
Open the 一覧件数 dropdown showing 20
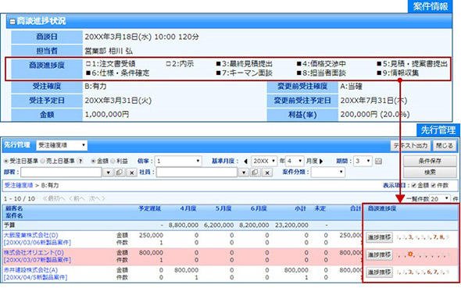coord(440,199)
